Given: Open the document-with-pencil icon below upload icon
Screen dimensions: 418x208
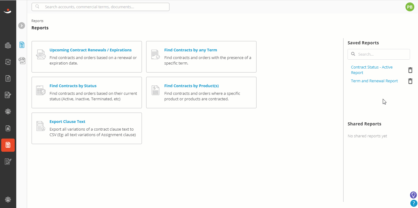Looking at the screenshot, I should click(x=8, y=95).
